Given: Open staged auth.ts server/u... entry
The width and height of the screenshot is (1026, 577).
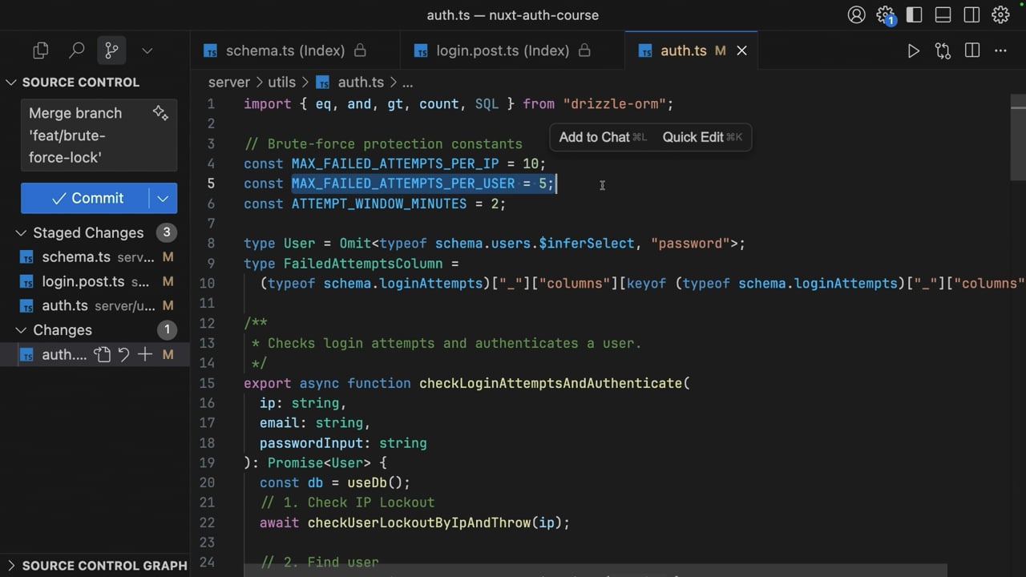Looking at the screenshot, I should point(96,305).
